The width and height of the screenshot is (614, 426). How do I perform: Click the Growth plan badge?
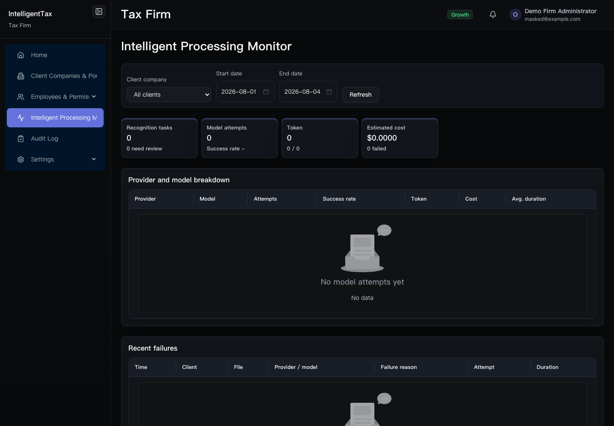tap(460, 14)
